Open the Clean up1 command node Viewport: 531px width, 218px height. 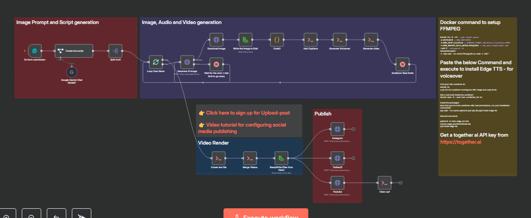click(x=385, y=183)
